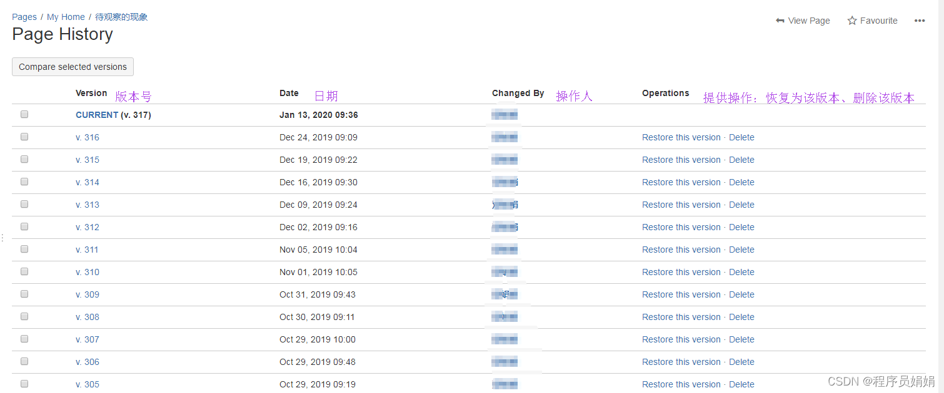Mark the v. 313 row checkbox
This screenshot has height=393, width=944.
[x=24, y=204]
